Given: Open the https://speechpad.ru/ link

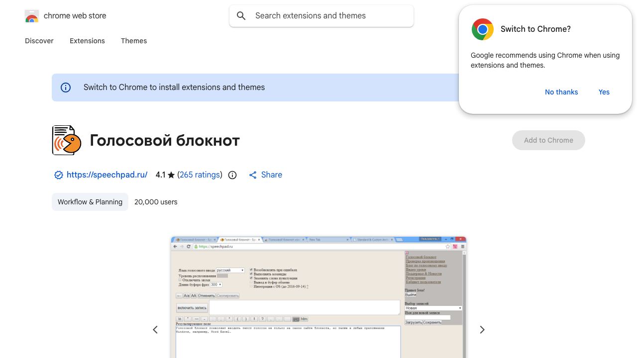Looking at the screenshot, I should [x=107, y=175].
